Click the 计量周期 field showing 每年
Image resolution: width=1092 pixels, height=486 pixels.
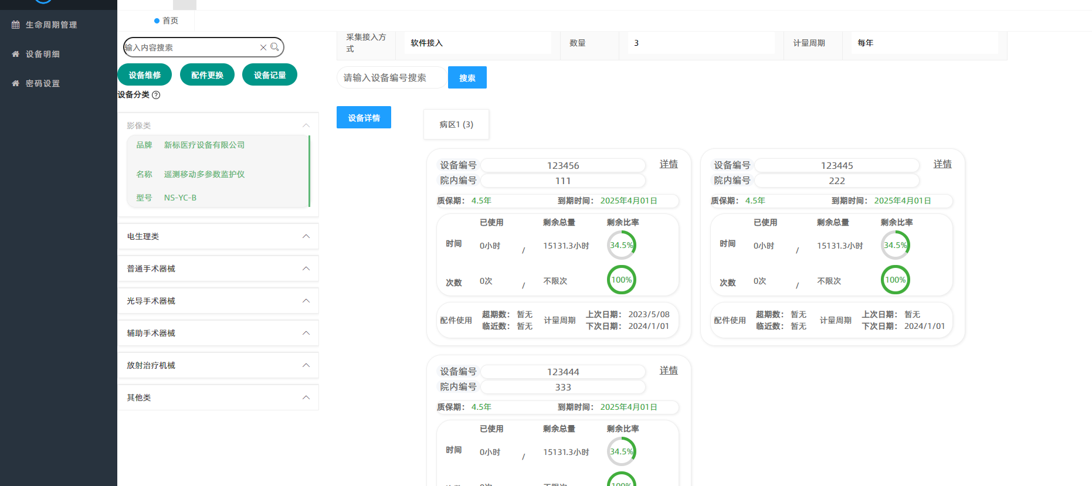(x=924, y=43)
